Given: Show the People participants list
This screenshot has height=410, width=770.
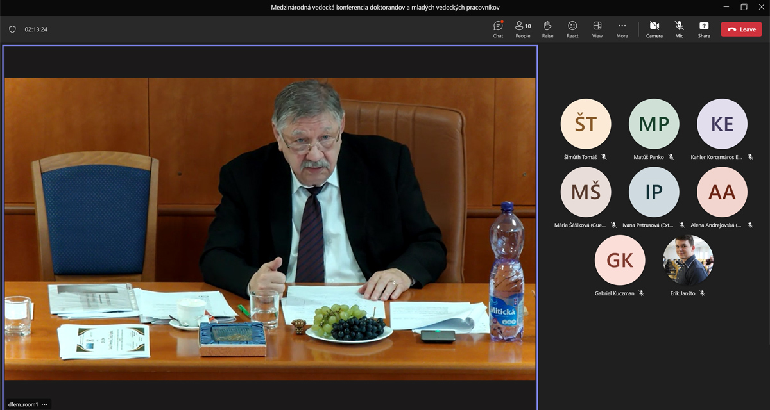Looking at the screenshot, I should click(523, 29).
